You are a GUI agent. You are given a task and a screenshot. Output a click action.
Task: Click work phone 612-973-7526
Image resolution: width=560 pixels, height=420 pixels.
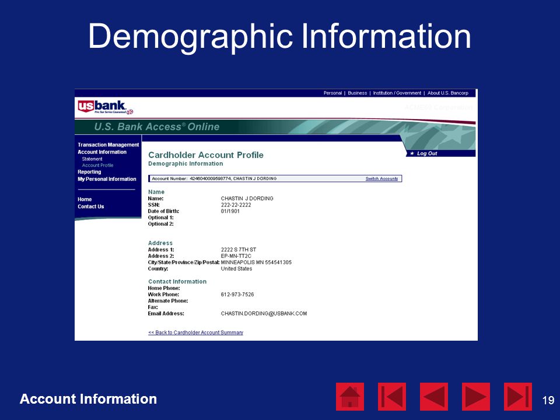[x=237, y=295]
